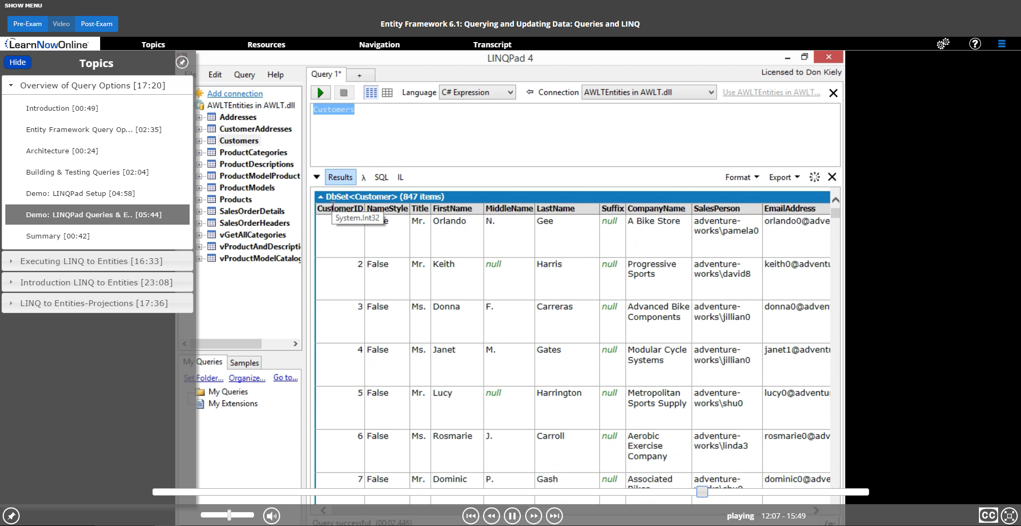
Task: Expand Executing LINQ to Entities section
Action: pyautogui.click(x=91, y=261)
